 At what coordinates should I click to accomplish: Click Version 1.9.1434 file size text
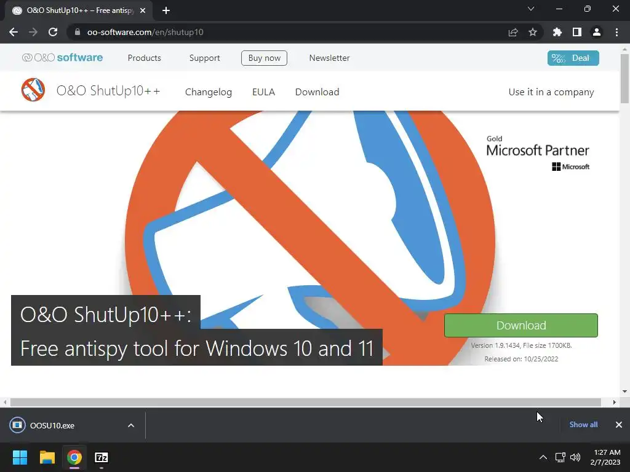point(521,345)
